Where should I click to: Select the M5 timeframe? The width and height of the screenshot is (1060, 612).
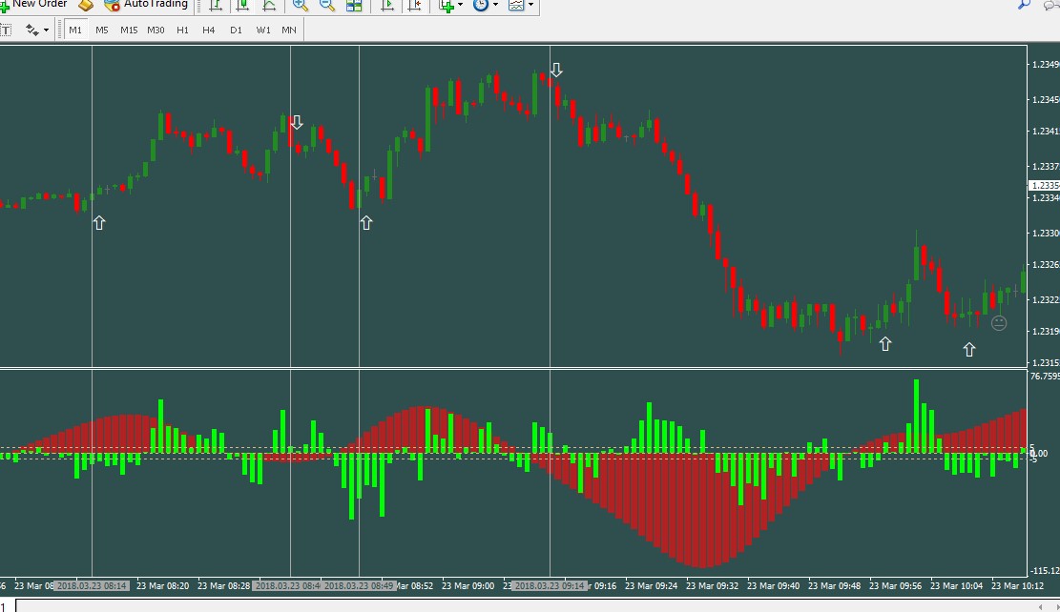tap(102, 30)
